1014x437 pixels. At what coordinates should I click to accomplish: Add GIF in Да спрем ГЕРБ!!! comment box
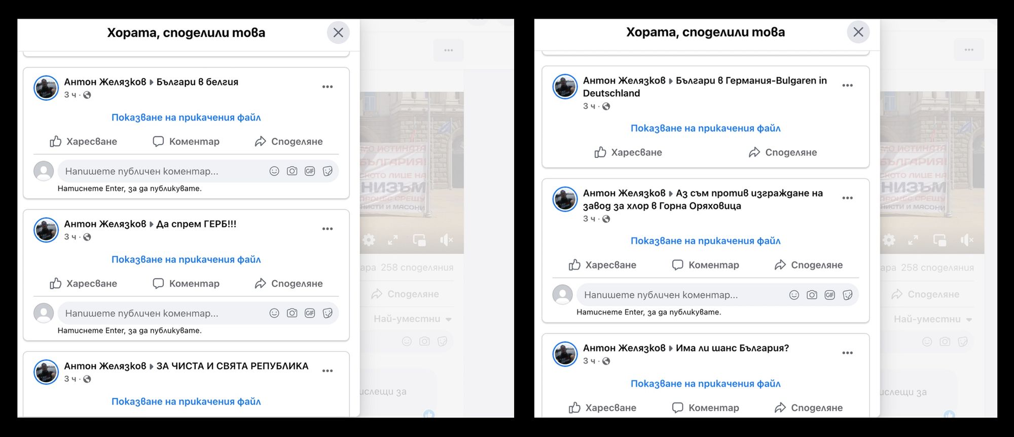click(310, 313)
